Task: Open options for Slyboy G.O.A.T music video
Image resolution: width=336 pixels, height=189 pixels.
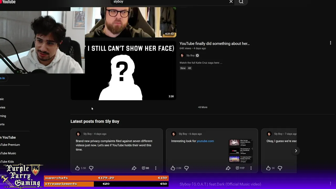Action: pyautogui.click(x=330, y=183)
